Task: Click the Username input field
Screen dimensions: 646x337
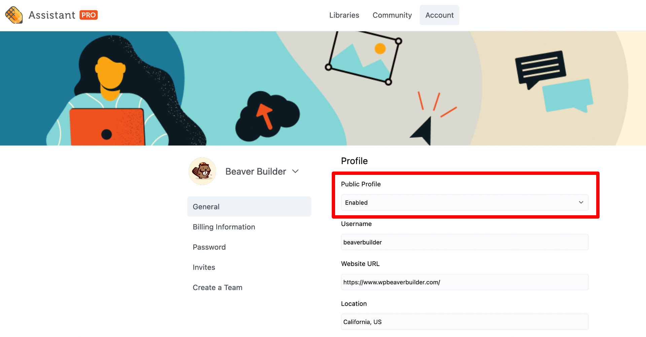Action: pos(464,242)
